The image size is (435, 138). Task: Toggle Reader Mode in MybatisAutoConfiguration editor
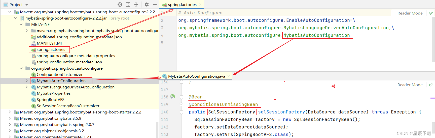point(410,85)
